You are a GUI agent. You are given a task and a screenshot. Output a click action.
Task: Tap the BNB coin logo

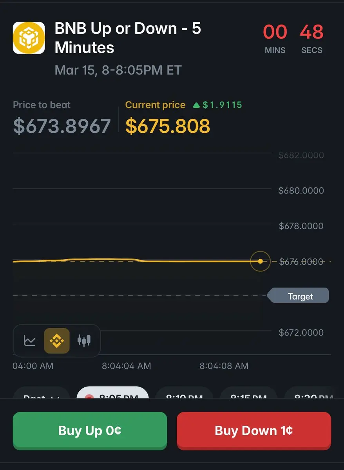(x=29, y=38)
